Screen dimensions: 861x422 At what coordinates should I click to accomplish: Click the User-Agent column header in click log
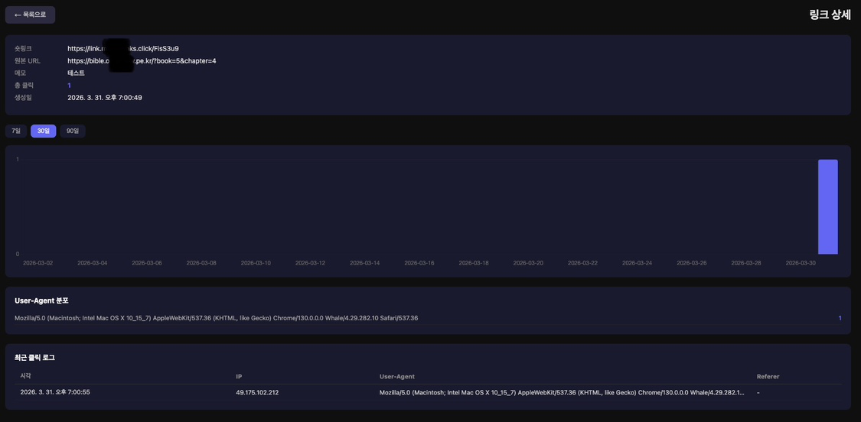396,377
